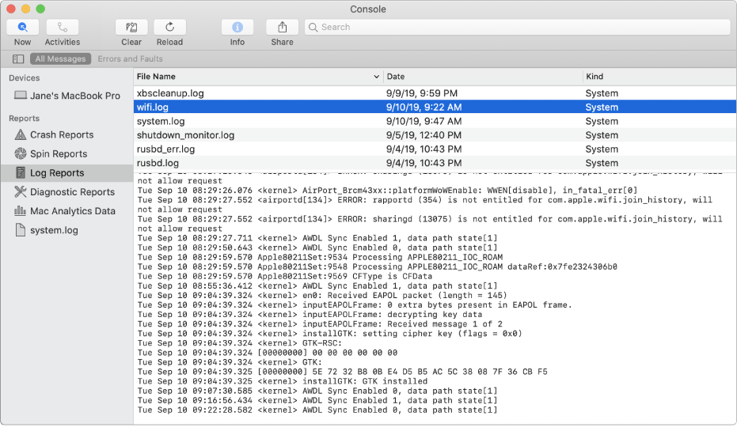Click the Share toolbar icon
Screen dimensions: 737x427
coord(282,28)
